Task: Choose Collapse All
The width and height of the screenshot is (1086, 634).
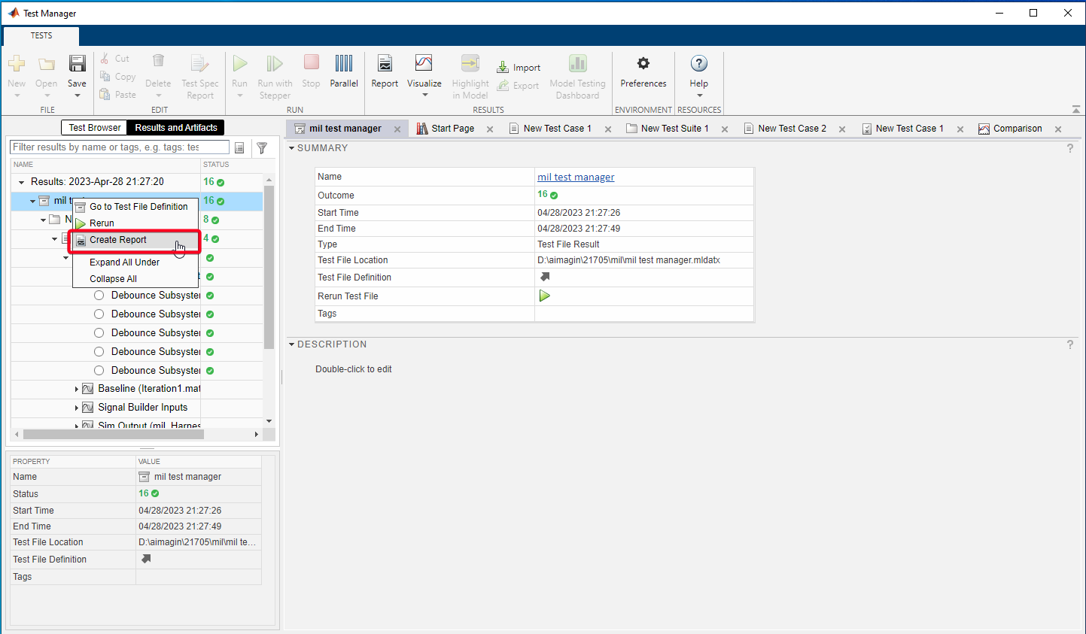Action: [135, 279]
